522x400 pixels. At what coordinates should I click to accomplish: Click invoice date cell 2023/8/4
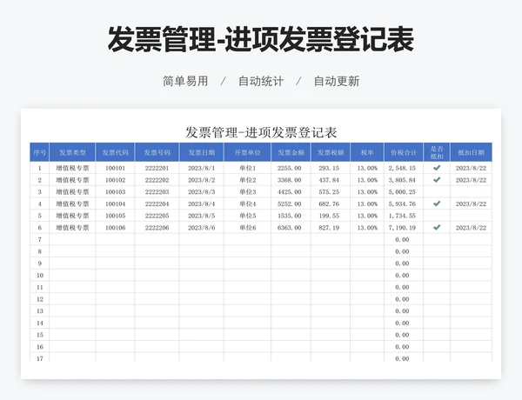202,203
